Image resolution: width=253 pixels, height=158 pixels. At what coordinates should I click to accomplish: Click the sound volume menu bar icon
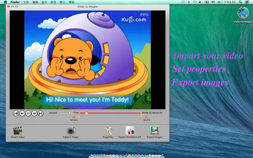pyautogui.click(x=200, y=2)
